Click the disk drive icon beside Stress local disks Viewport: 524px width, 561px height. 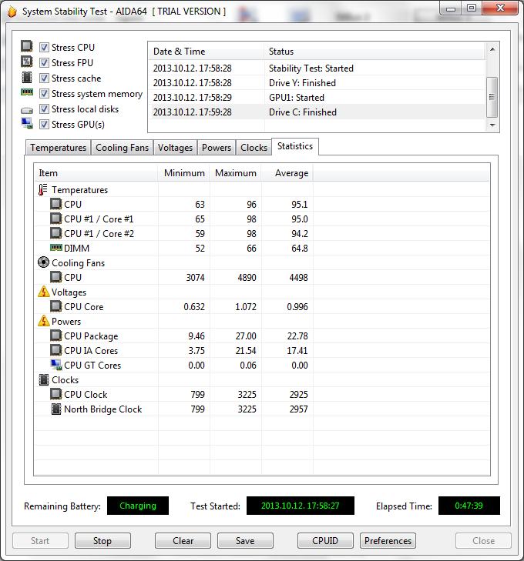26,110
